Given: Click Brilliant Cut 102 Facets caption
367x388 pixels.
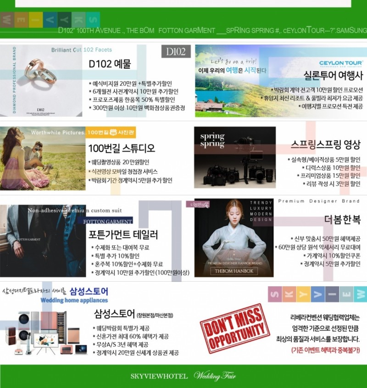Looking at the screenshot, I should pos(81,50).
